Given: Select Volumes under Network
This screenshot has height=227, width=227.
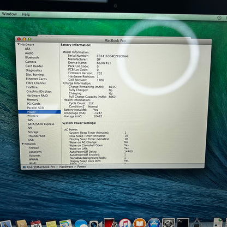Looking at the screenshot, I should point(35,156).
